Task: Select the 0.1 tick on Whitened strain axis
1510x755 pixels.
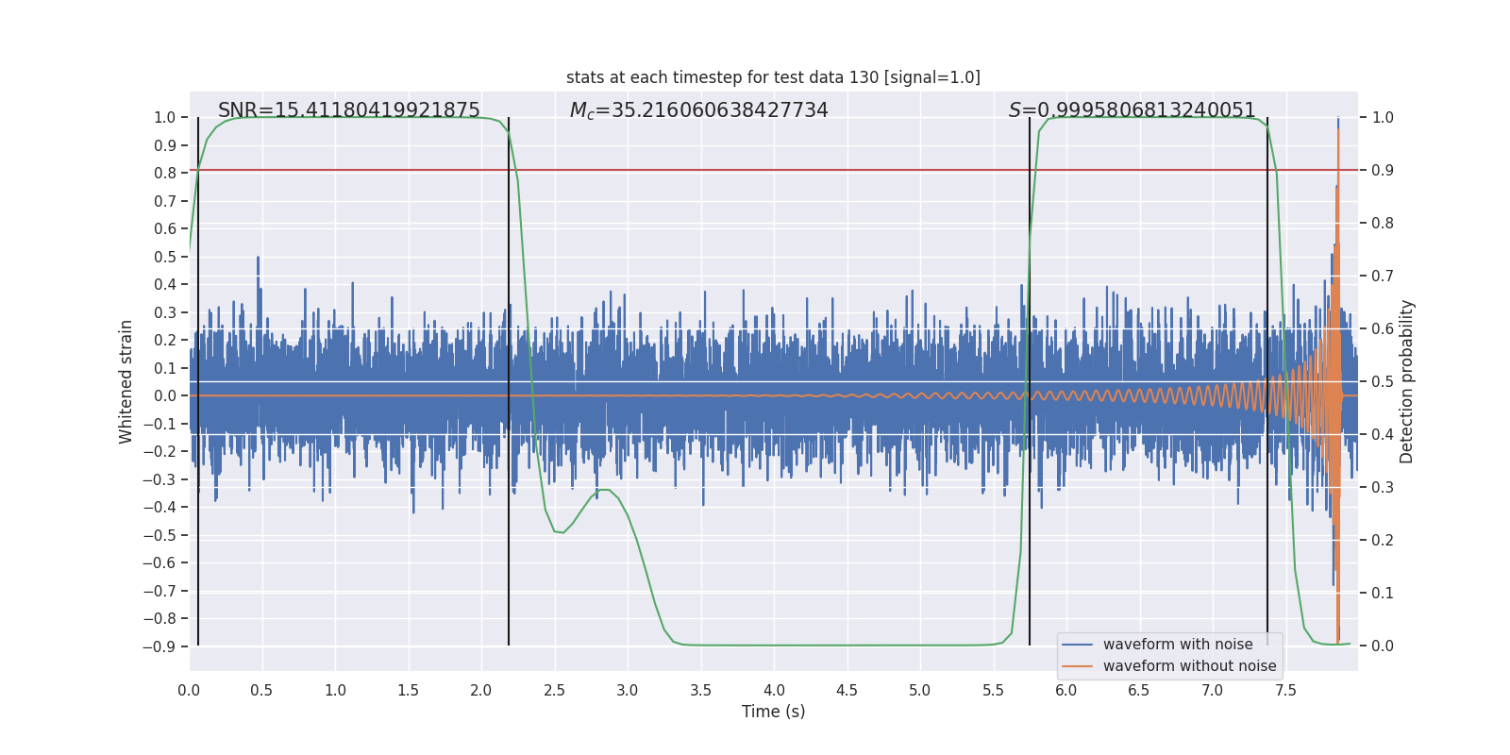Action: click(165, 368)
